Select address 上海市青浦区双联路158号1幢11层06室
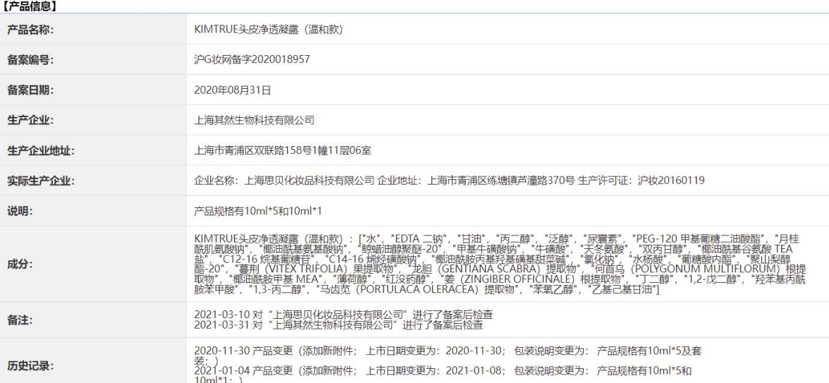 [x=282, y=151]
